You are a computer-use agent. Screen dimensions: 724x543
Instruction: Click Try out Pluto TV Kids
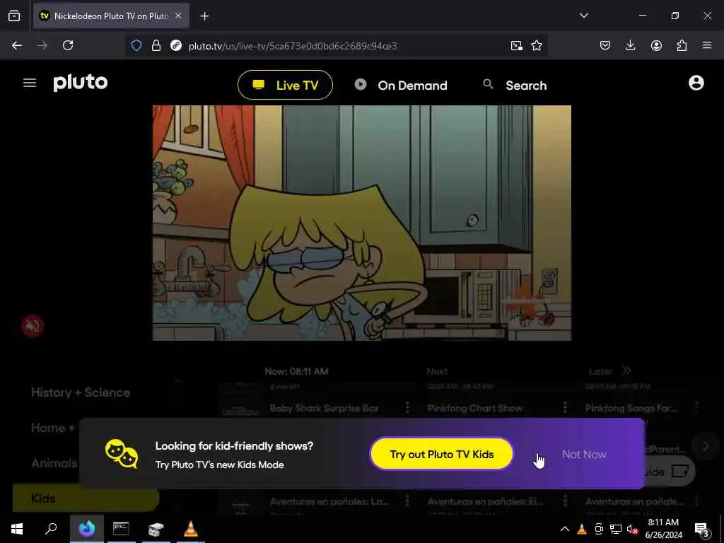coord(441,454)
